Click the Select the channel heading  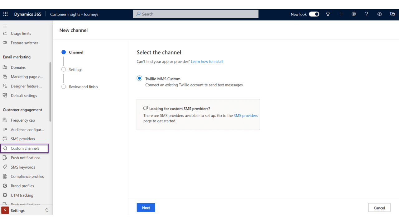(159, 52)
